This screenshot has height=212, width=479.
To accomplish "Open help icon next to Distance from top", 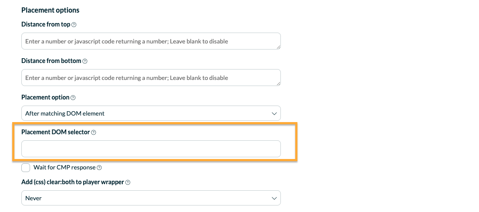I will [x=74, y=25].
